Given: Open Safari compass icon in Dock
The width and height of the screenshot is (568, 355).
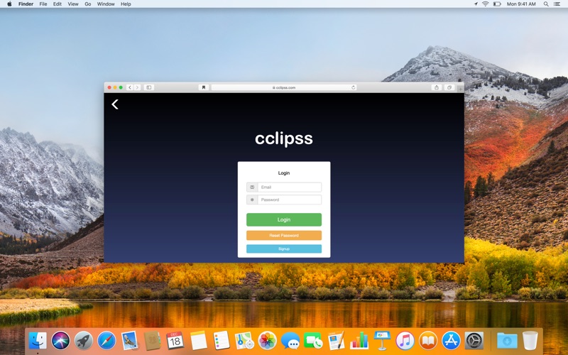Looking at the screenshot, I should click(106, 341).
